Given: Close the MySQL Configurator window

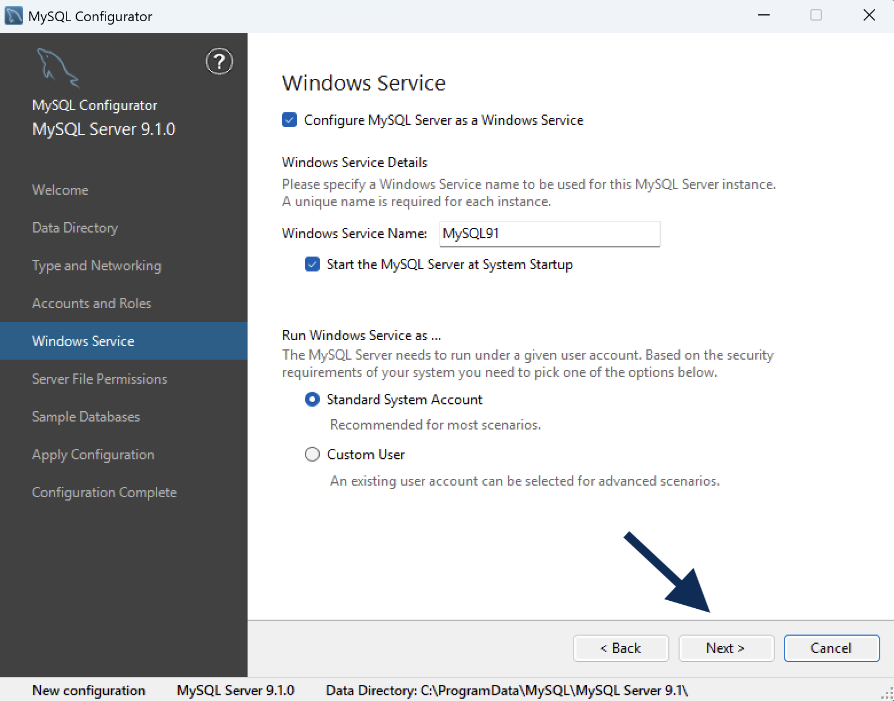Looking at the screenshot, I should point(869,15).
